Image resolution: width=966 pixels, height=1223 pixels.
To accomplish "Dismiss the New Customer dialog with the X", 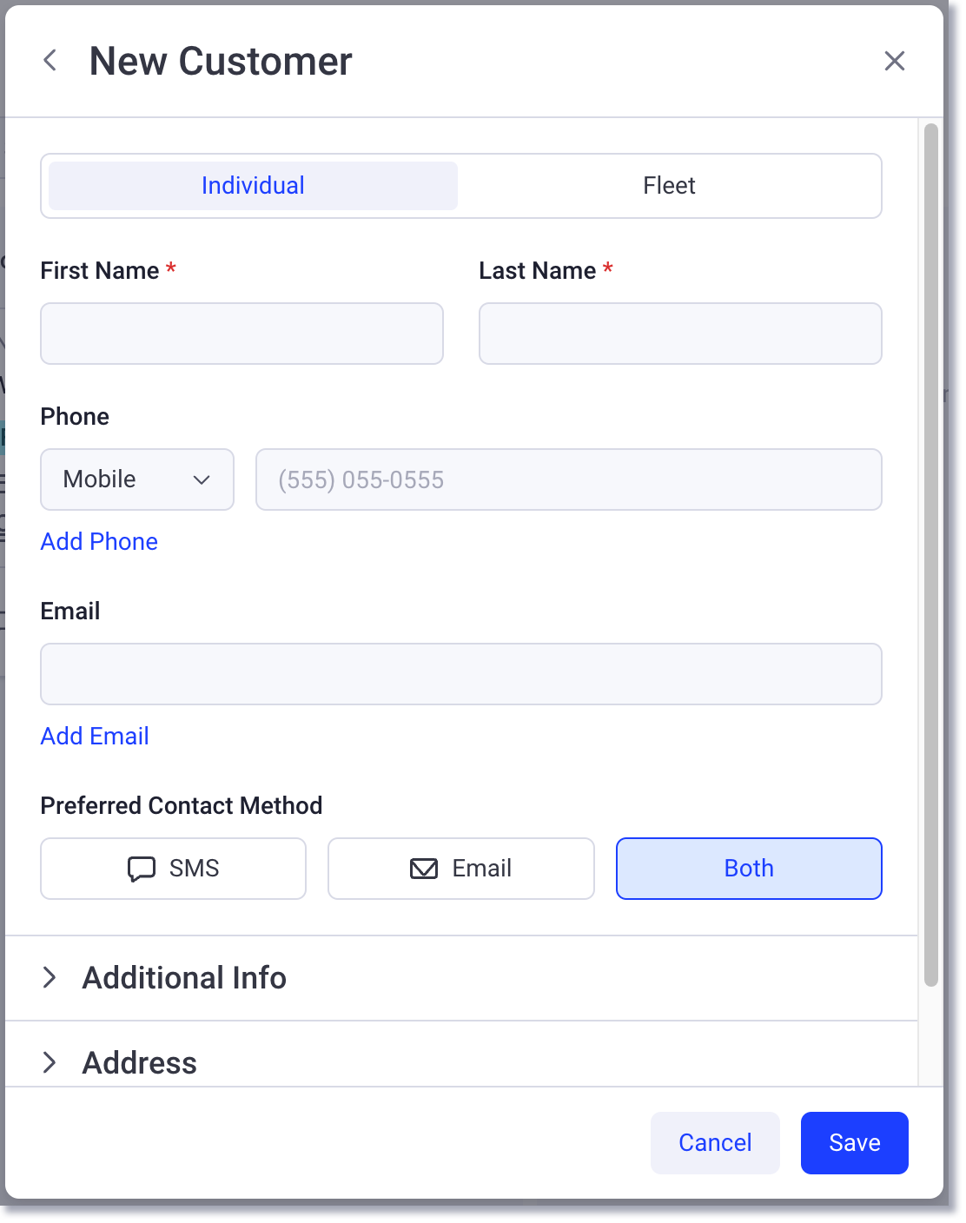I will pos(895,60).
